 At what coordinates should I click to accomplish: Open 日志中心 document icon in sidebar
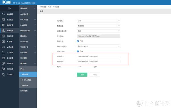coord(3,74)
